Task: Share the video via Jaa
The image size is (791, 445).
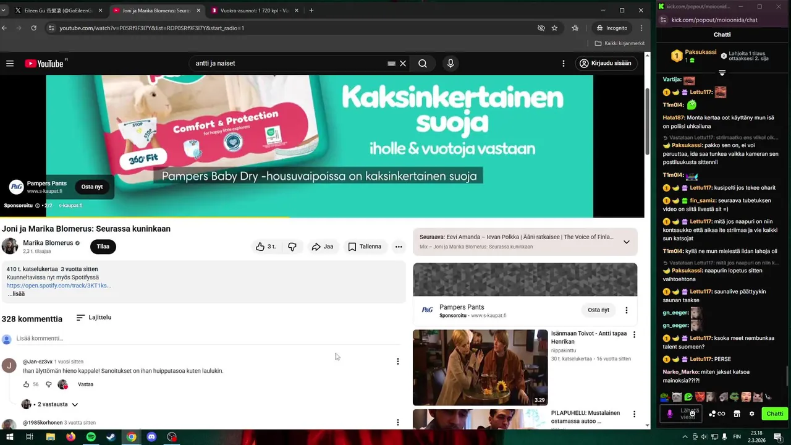Action: pyautogui.click(x=323, y=247)
